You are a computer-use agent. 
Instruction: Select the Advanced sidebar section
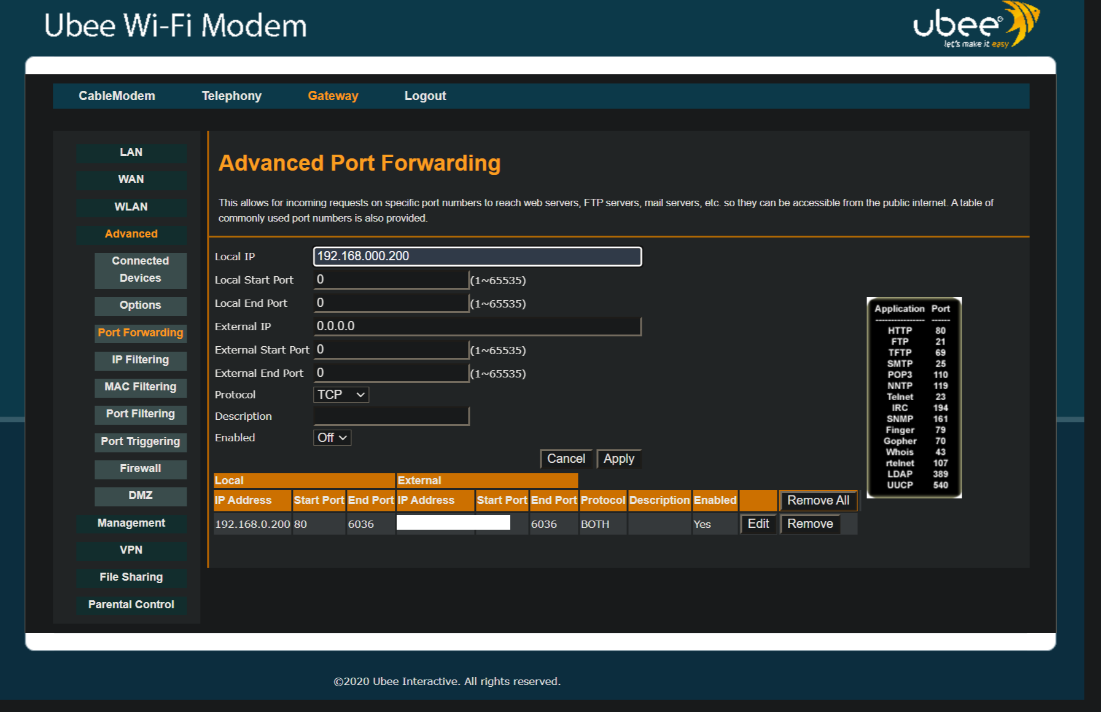pyautogui.click(x=131, y=234)
